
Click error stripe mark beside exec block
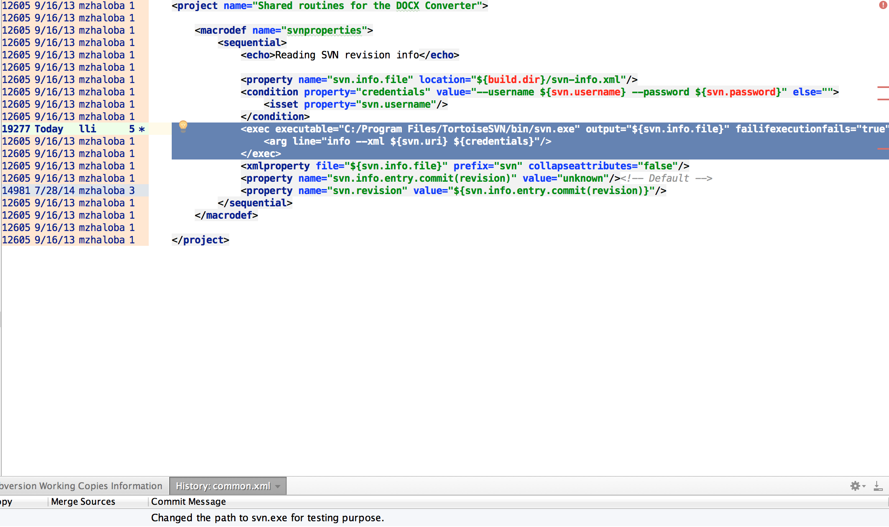(x=883, y=148)
